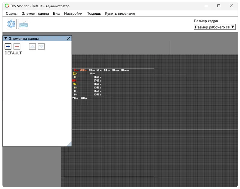This screenshot has height=189, width=240.
Task: Open the Настройки menu
Action: tap(73, 14)
